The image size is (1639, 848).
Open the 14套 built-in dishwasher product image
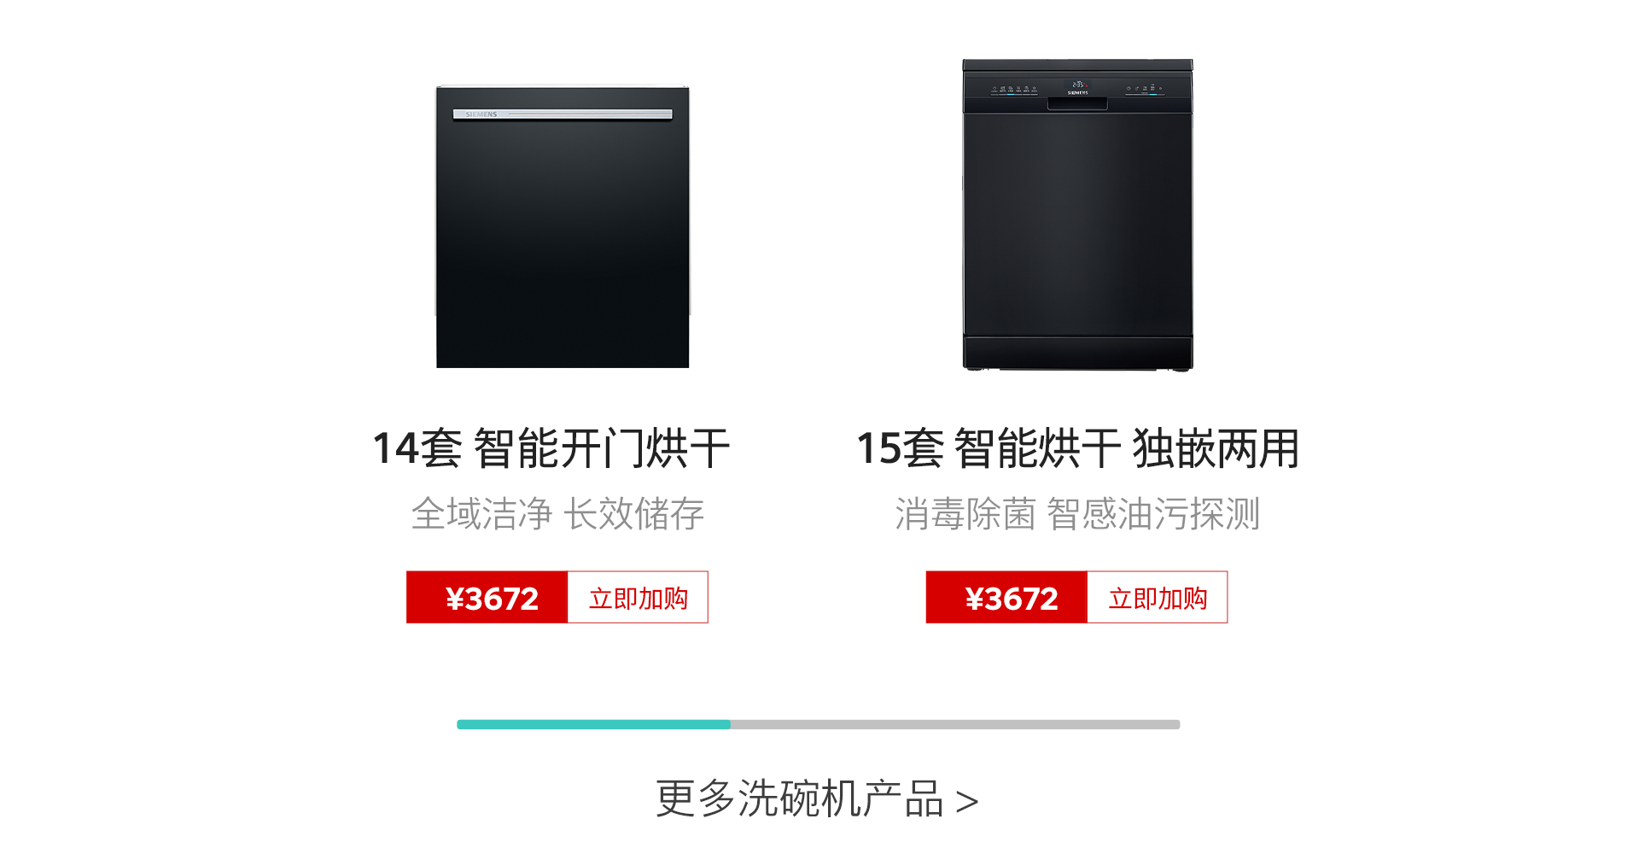coord(563,227)
